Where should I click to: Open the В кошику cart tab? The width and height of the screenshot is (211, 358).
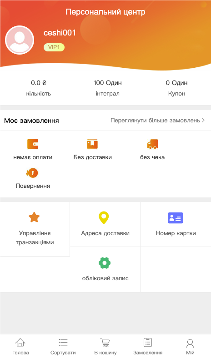pos(105,346)
